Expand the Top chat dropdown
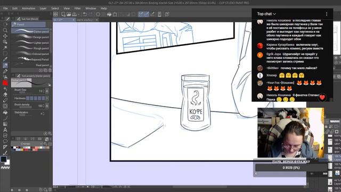 [x=266, y=14]
